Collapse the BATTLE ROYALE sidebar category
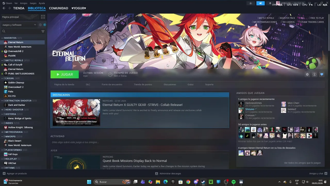Screen dimensions: 330x186 point(2,60)
